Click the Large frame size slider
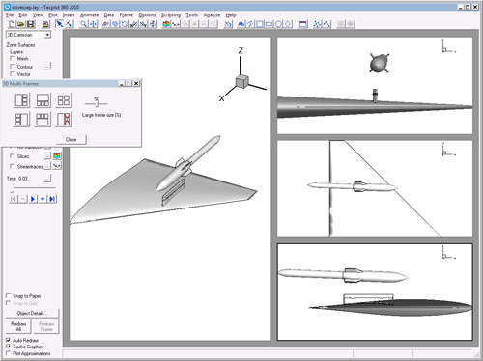 coord(97,103)
